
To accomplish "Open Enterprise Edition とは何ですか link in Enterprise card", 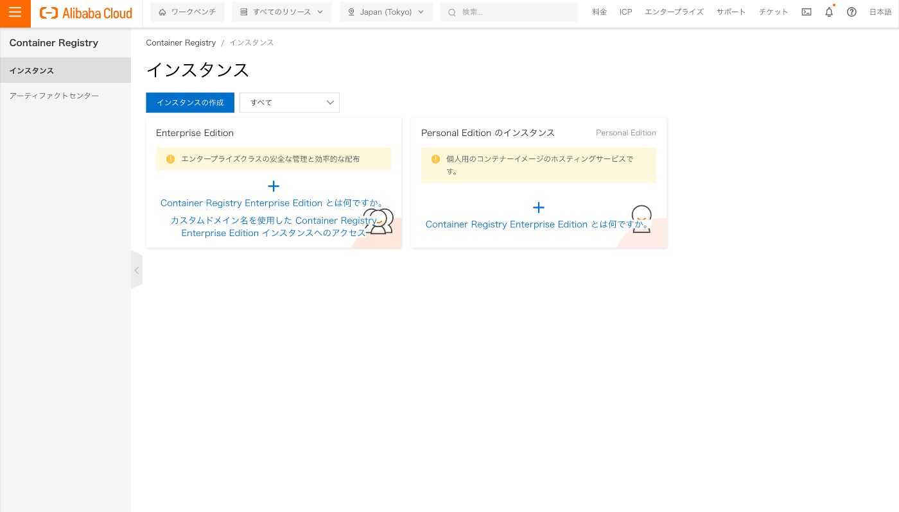I will tap(272, 203).
